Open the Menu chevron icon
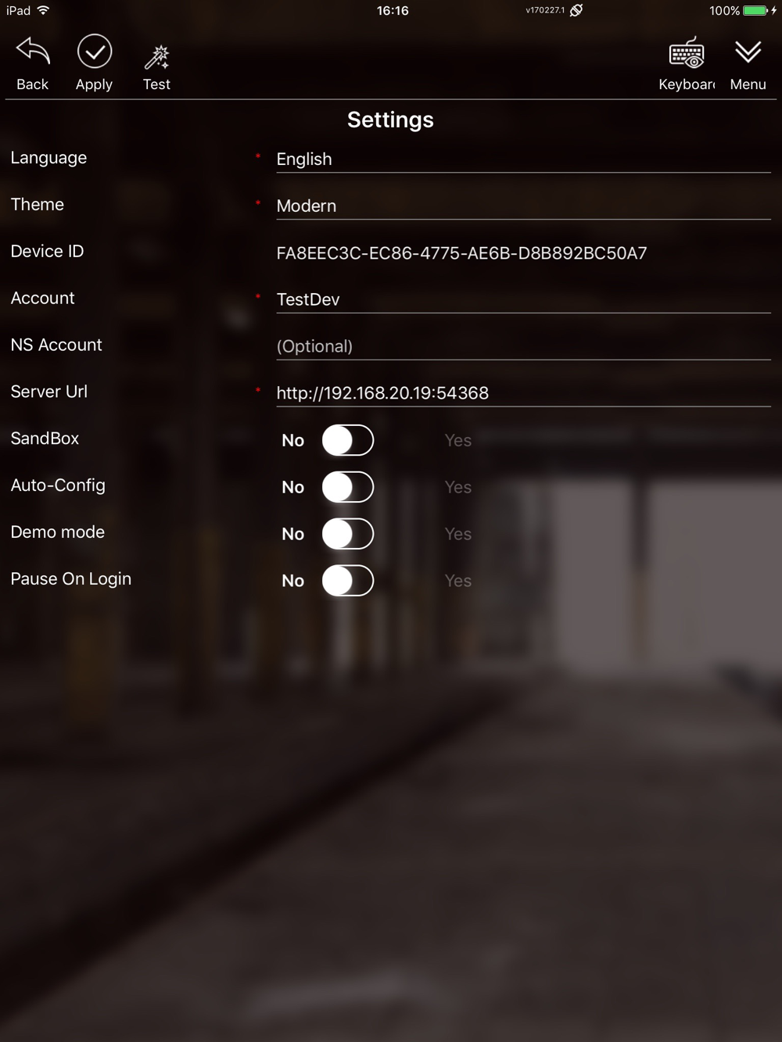 coord(748,52)
